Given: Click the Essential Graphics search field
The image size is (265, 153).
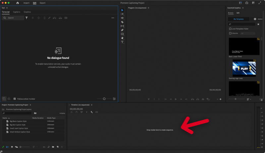Looking at the screenshot, I should click(x=241, y=24).
